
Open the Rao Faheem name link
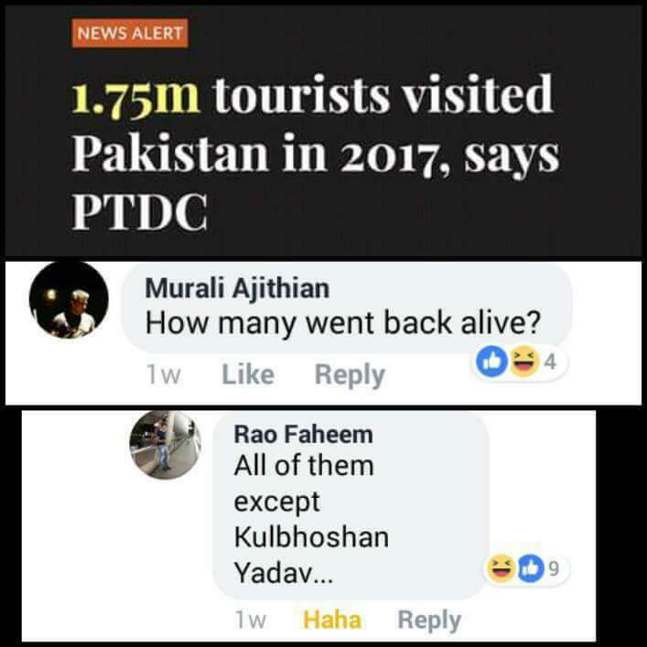click(x=303, y=435)
